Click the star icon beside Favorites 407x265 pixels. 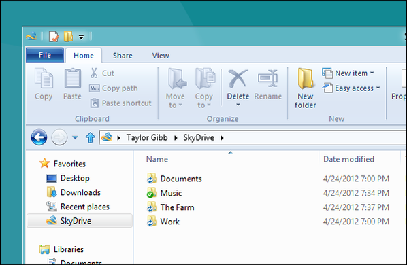(44, 164)
